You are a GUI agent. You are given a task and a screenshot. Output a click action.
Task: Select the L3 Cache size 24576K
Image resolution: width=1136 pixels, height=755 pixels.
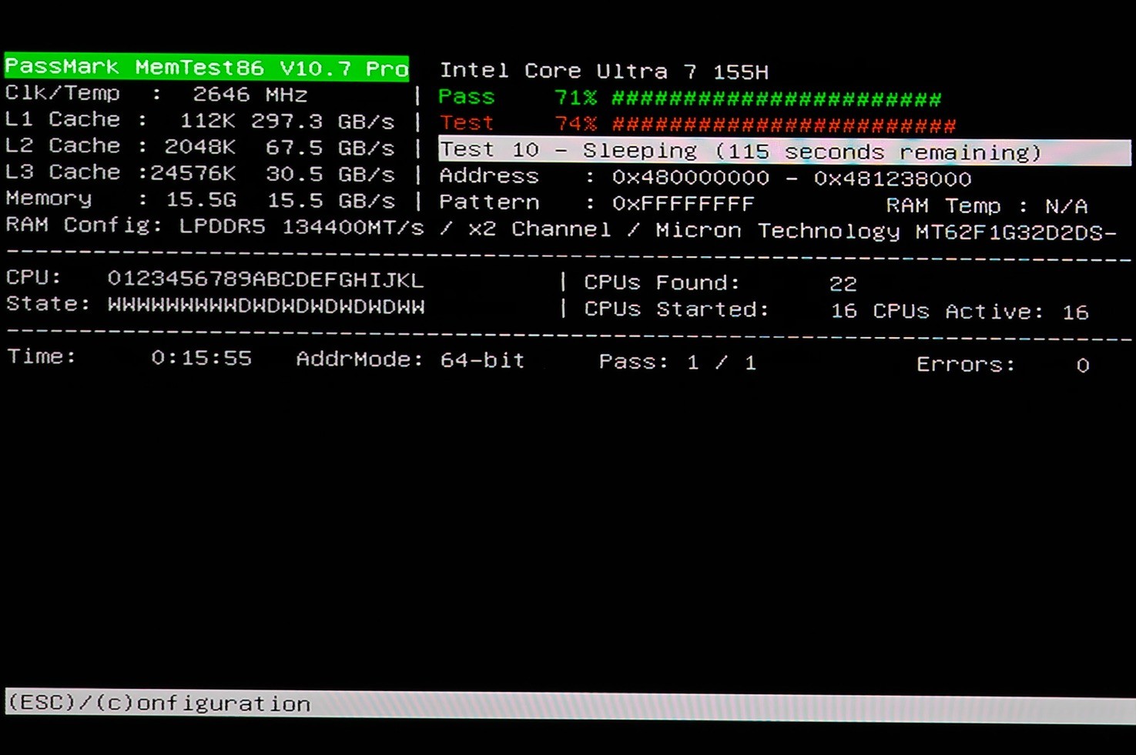(x=193, y=173)
